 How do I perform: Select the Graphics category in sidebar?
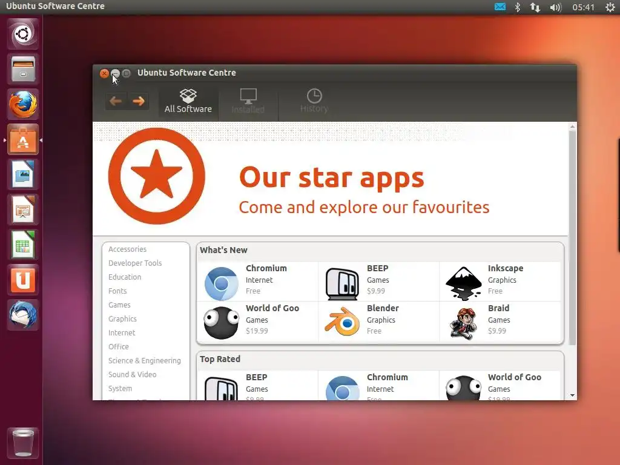click(x=122, y=318)
